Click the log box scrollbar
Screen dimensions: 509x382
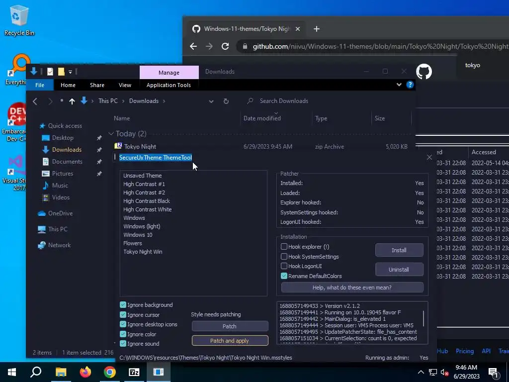coord(424,319)
